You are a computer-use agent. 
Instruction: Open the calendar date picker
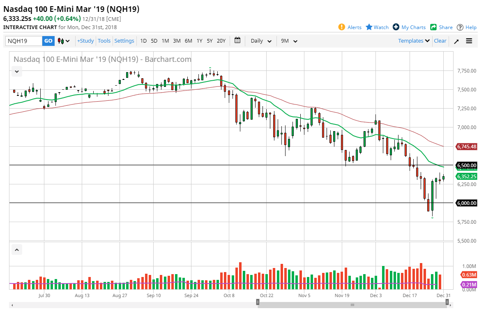point(237,41)
